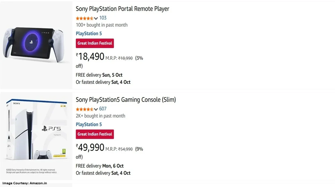Click PlayStation 5 platform link under PS5 Slim
Image resolution: width=335 pixels, height=187 pixels.
tap(89, 124)
